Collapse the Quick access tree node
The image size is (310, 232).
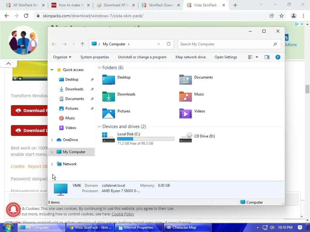(x=52, y=70)
